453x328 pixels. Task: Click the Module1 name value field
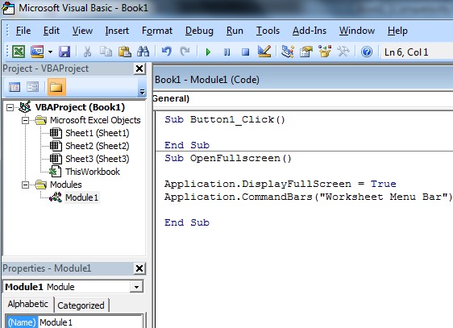click(x=90, y=322)
